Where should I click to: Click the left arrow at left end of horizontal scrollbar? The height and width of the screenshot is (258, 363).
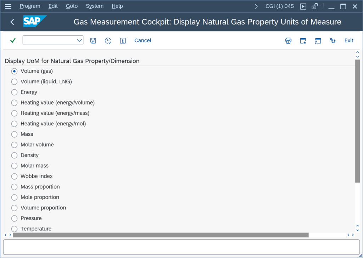pos(6,235)
